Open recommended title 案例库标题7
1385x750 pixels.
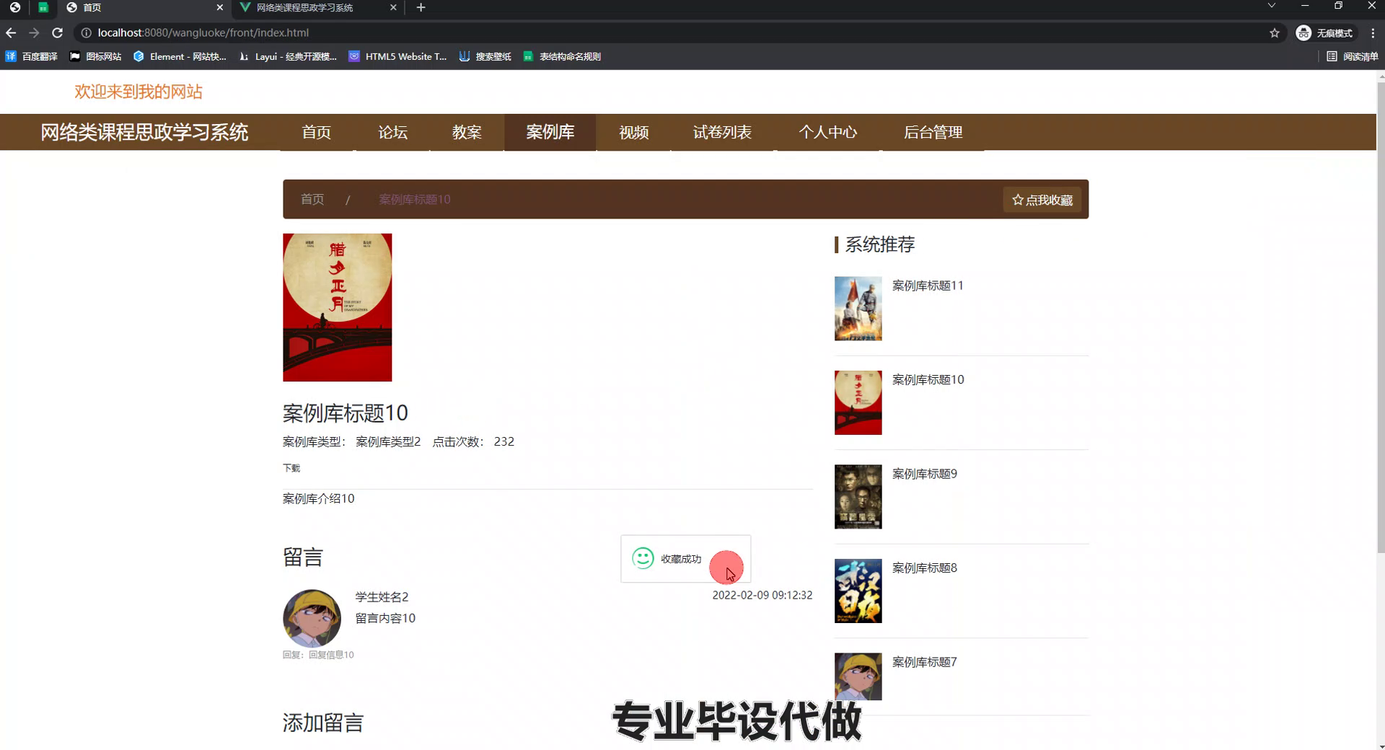point(925,662)
